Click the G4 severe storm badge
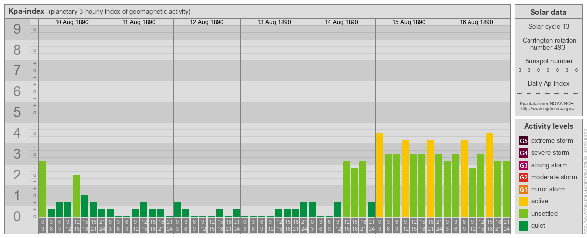The height and width of the screenshot is (238, 587). click(523, 153)
